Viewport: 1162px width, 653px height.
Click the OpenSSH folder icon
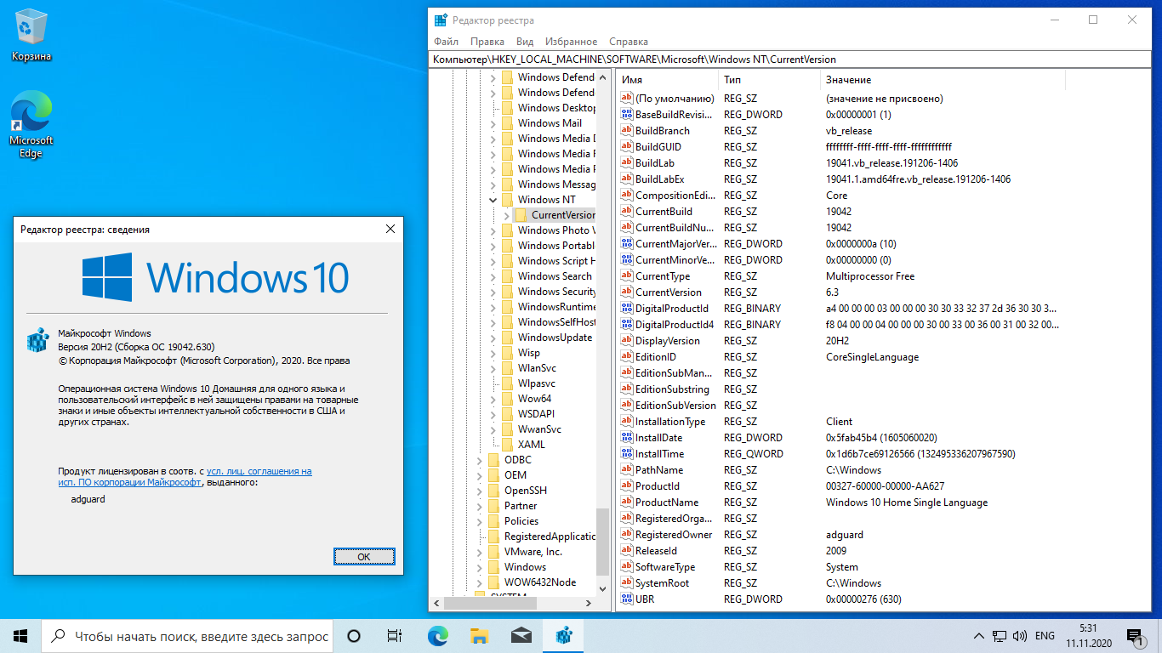coord(494,491)
